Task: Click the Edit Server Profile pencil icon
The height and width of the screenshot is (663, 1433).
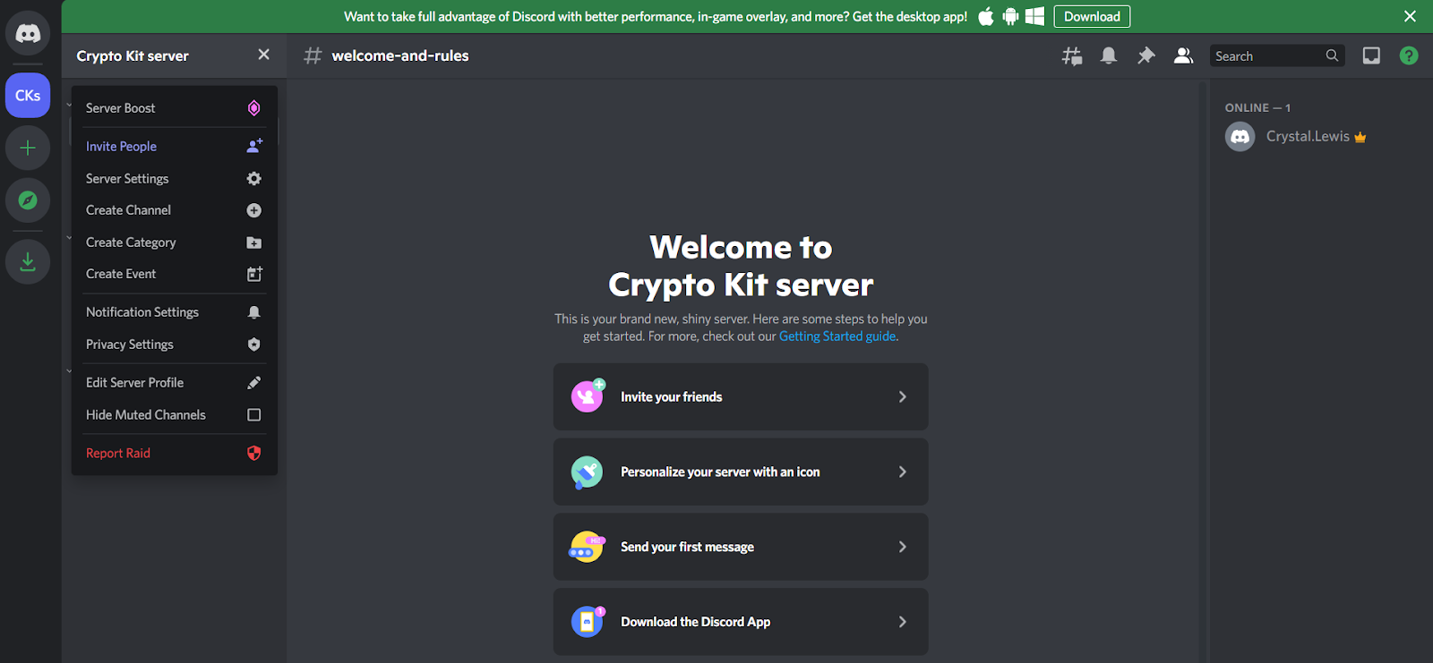Action: [x=254, y=383]
